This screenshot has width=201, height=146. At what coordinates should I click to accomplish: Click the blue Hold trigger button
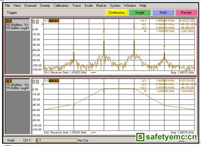(163, 12)
